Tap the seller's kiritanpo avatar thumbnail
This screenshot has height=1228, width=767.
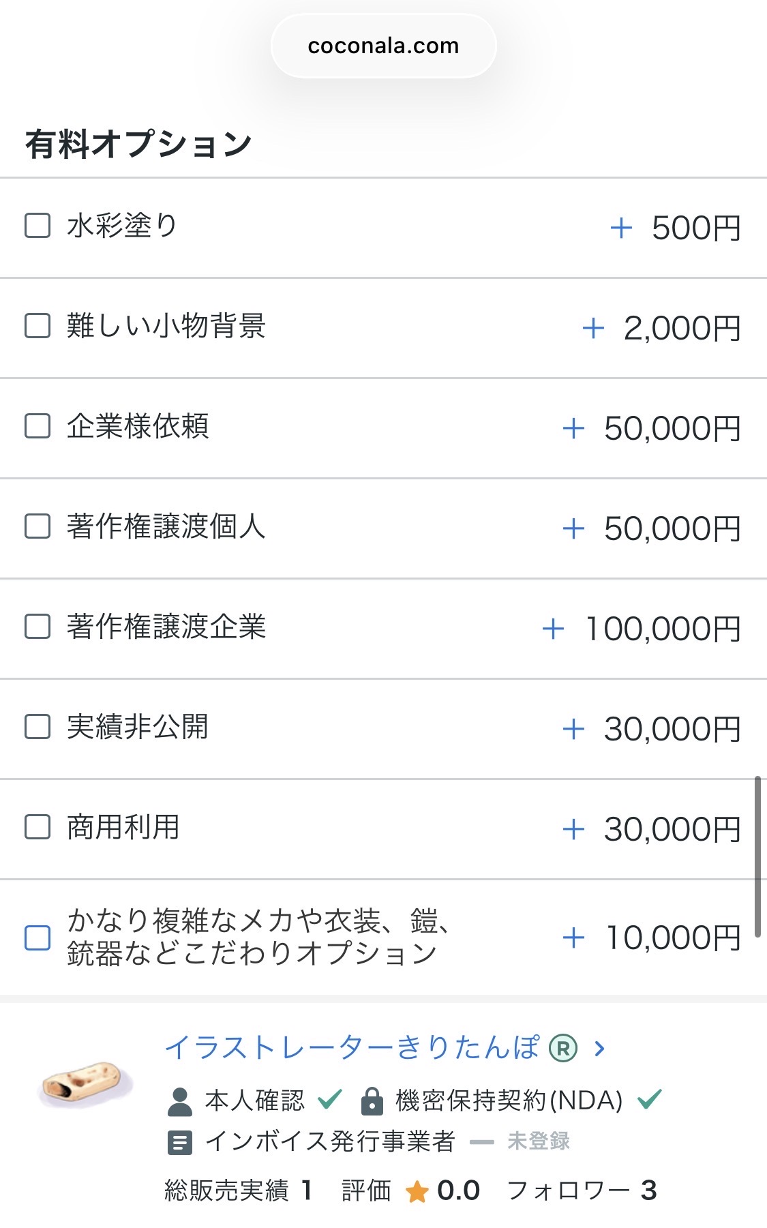pos(85,1084)
